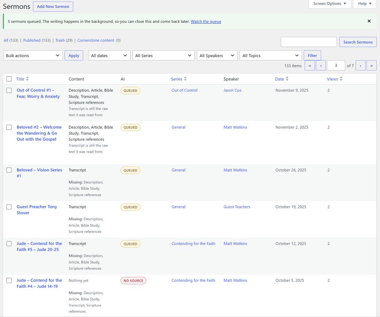Select Out of Control #1 sermon checkbox

point(9,90)
